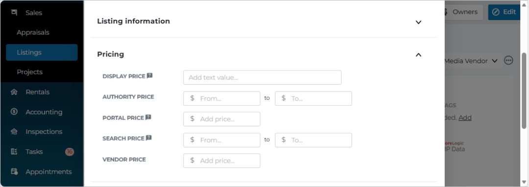The image size is (529, 187).
Task: Click the Appointments calendar icon in sidebar
Action: (x=14, y=171)
